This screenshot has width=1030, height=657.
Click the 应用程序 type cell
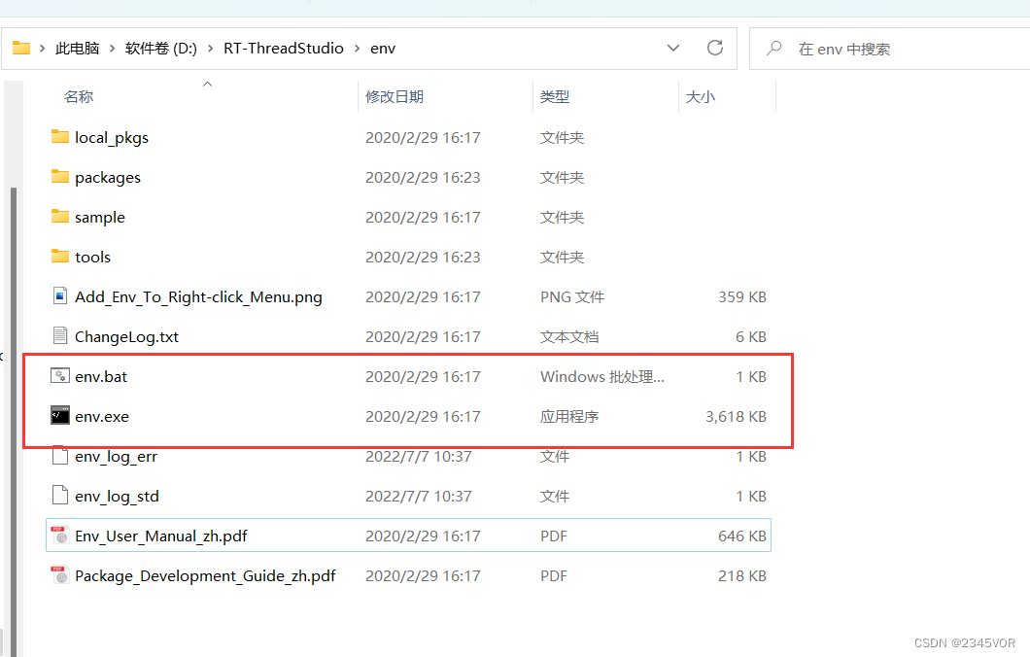568,417
